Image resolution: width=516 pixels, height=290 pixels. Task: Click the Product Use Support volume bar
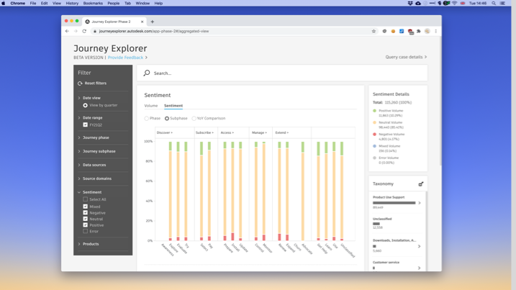pos(394,203)
